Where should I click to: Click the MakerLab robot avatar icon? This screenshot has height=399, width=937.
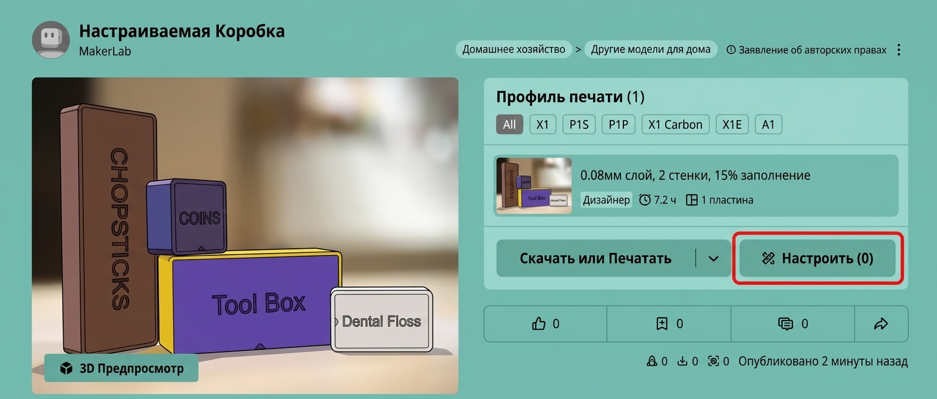click(x=51, y=40)
